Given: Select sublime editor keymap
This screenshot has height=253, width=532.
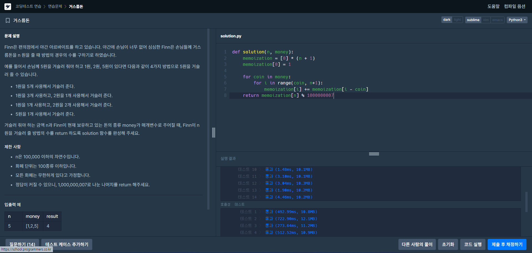Looking at the screenshot, I should click(x=473, y=20).
